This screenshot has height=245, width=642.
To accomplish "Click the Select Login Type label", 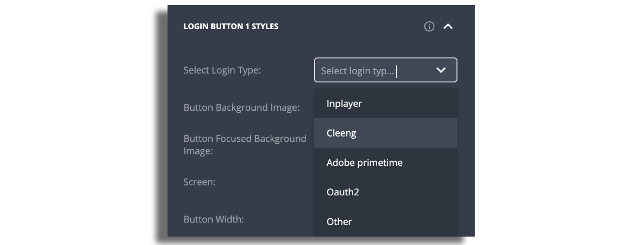I will point(222,70).
